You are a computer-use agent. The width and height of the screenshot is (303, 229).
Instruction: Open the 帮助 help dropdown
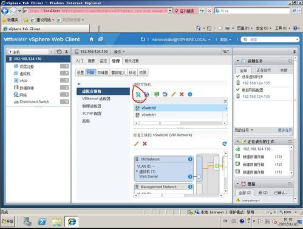[225, 39]
